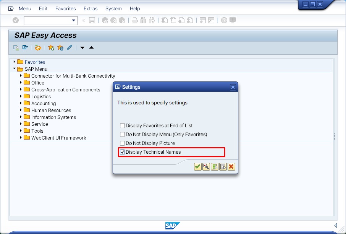Cancel the Settings dialog with red X
The height and width of the screenshot is (234, 346).
click(x=231, y=167)
